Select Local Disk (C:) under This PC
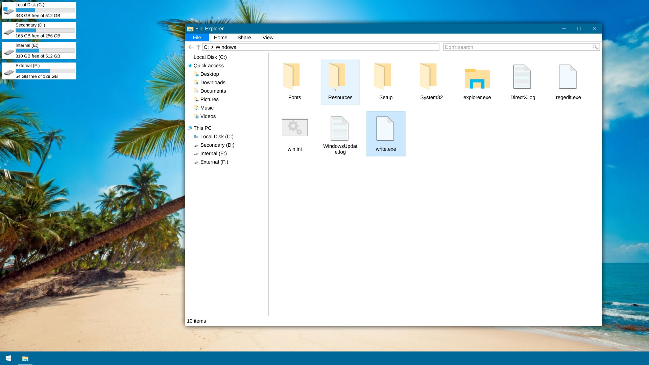 [x=217, y=137]
